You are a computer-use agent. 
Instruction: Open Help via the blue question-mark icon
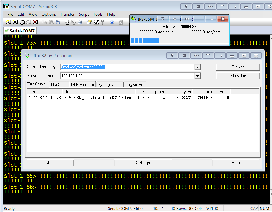(x=112, y=22)
